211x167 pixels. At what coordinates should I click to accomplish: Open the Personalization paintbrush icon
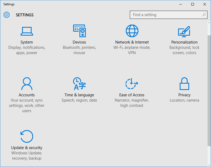184,32
